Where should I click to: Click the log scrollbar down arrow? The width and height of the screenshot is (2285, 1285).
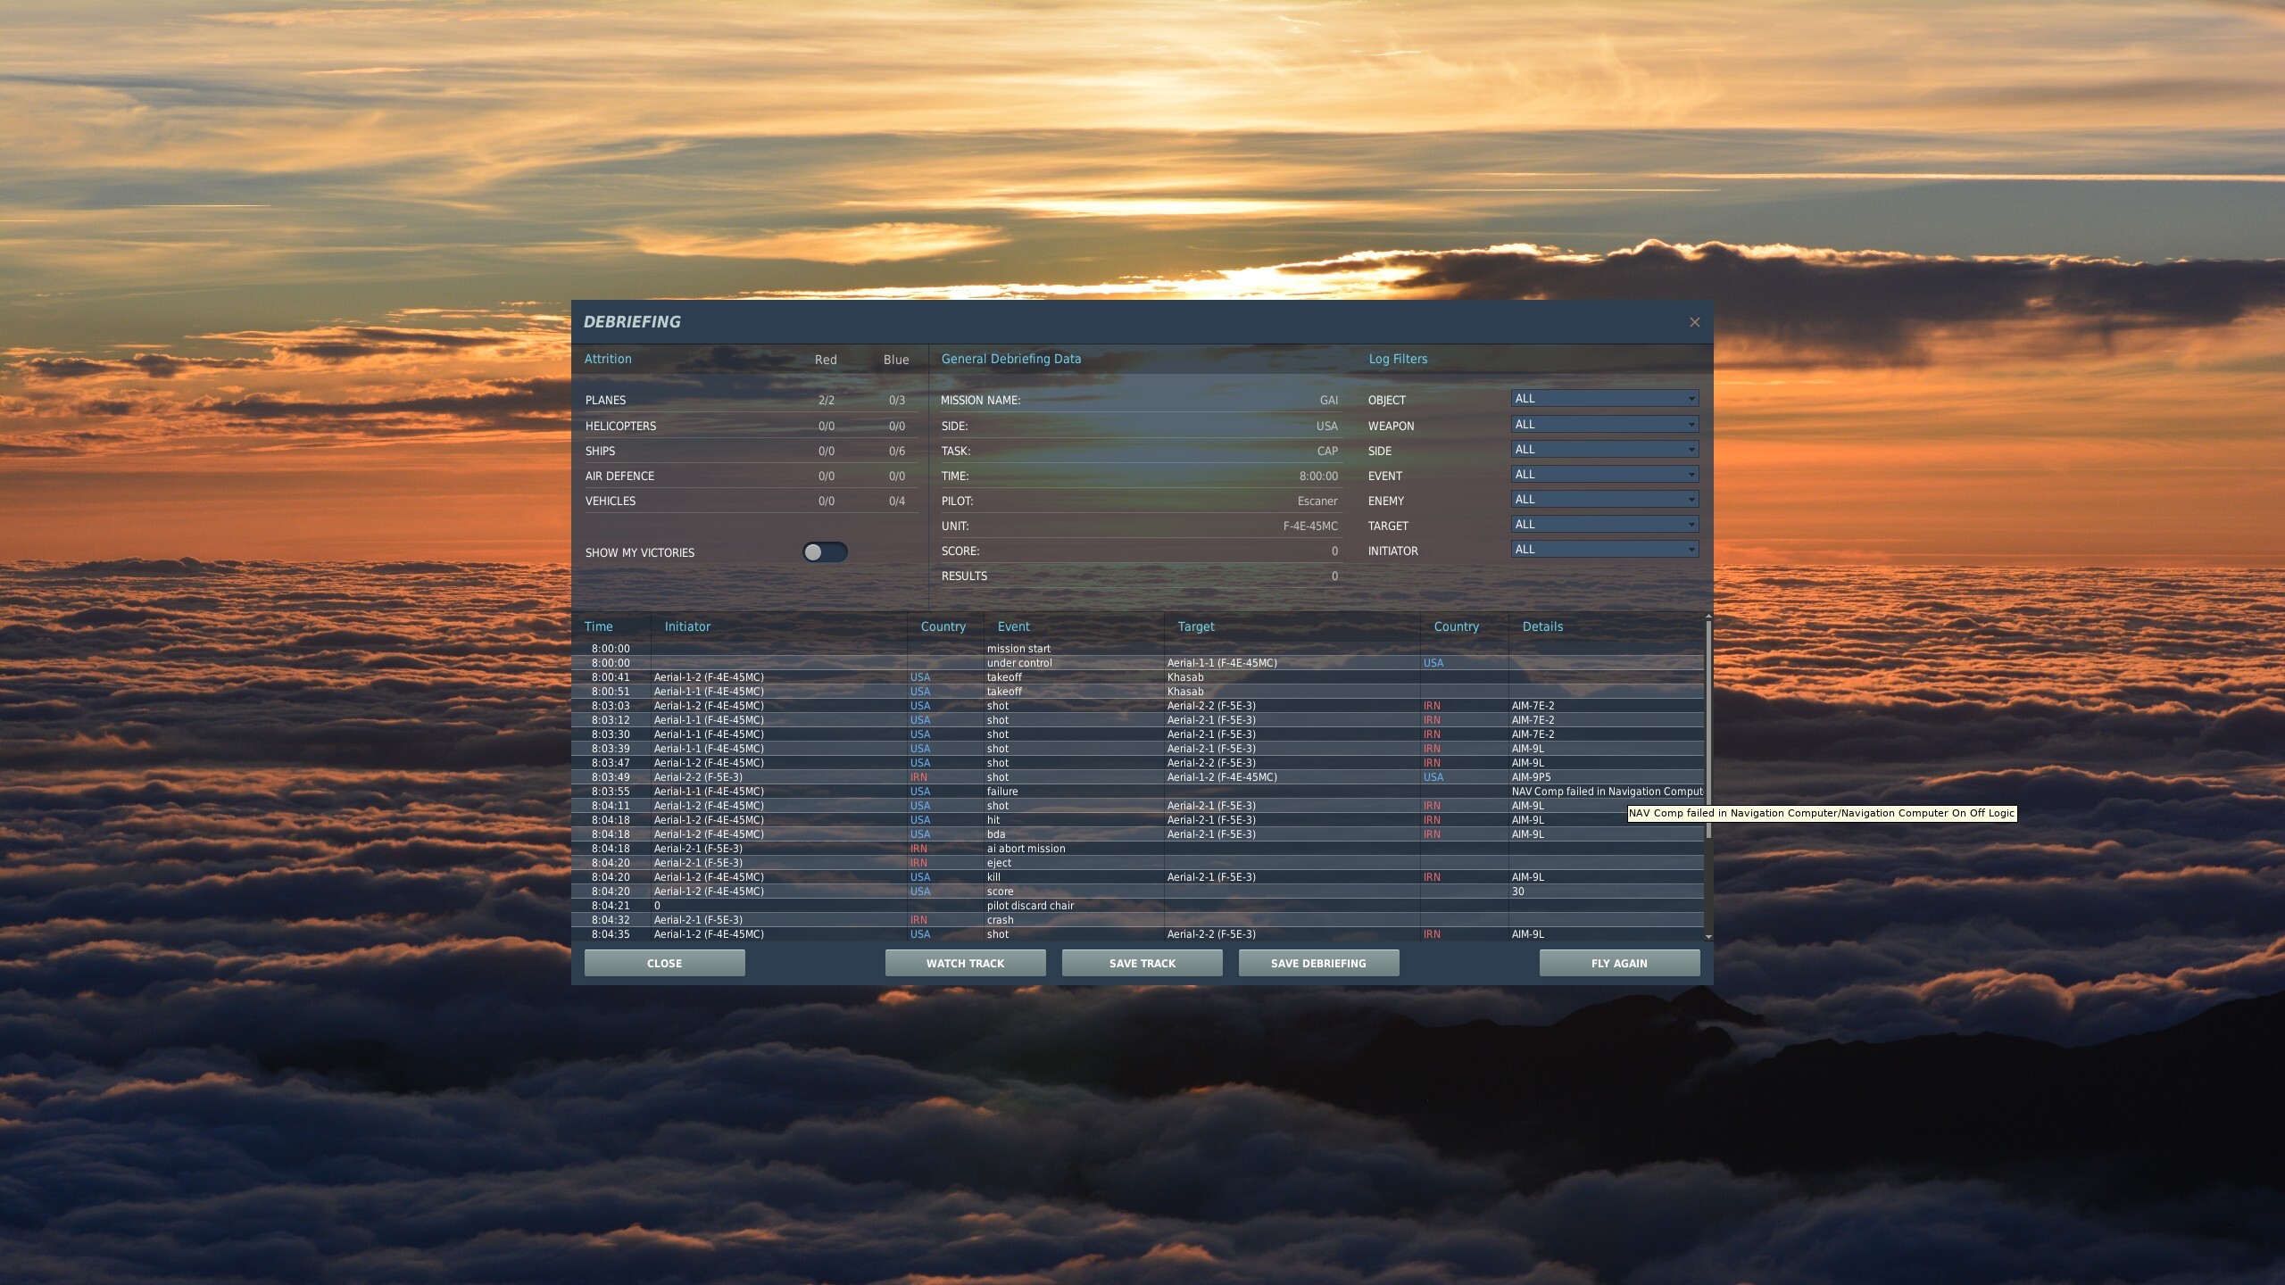1708,937
